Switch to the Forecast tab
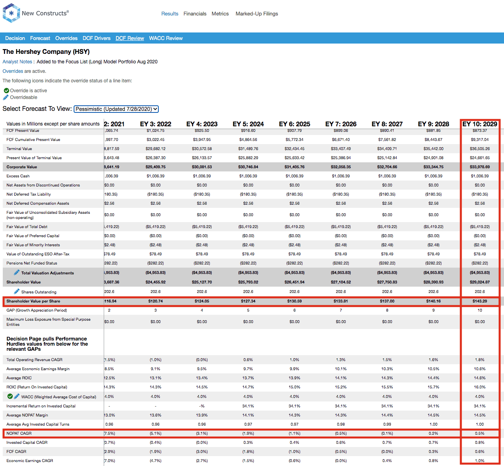The width and height of the screenshot is (504, 466). [x=40, y=38]
